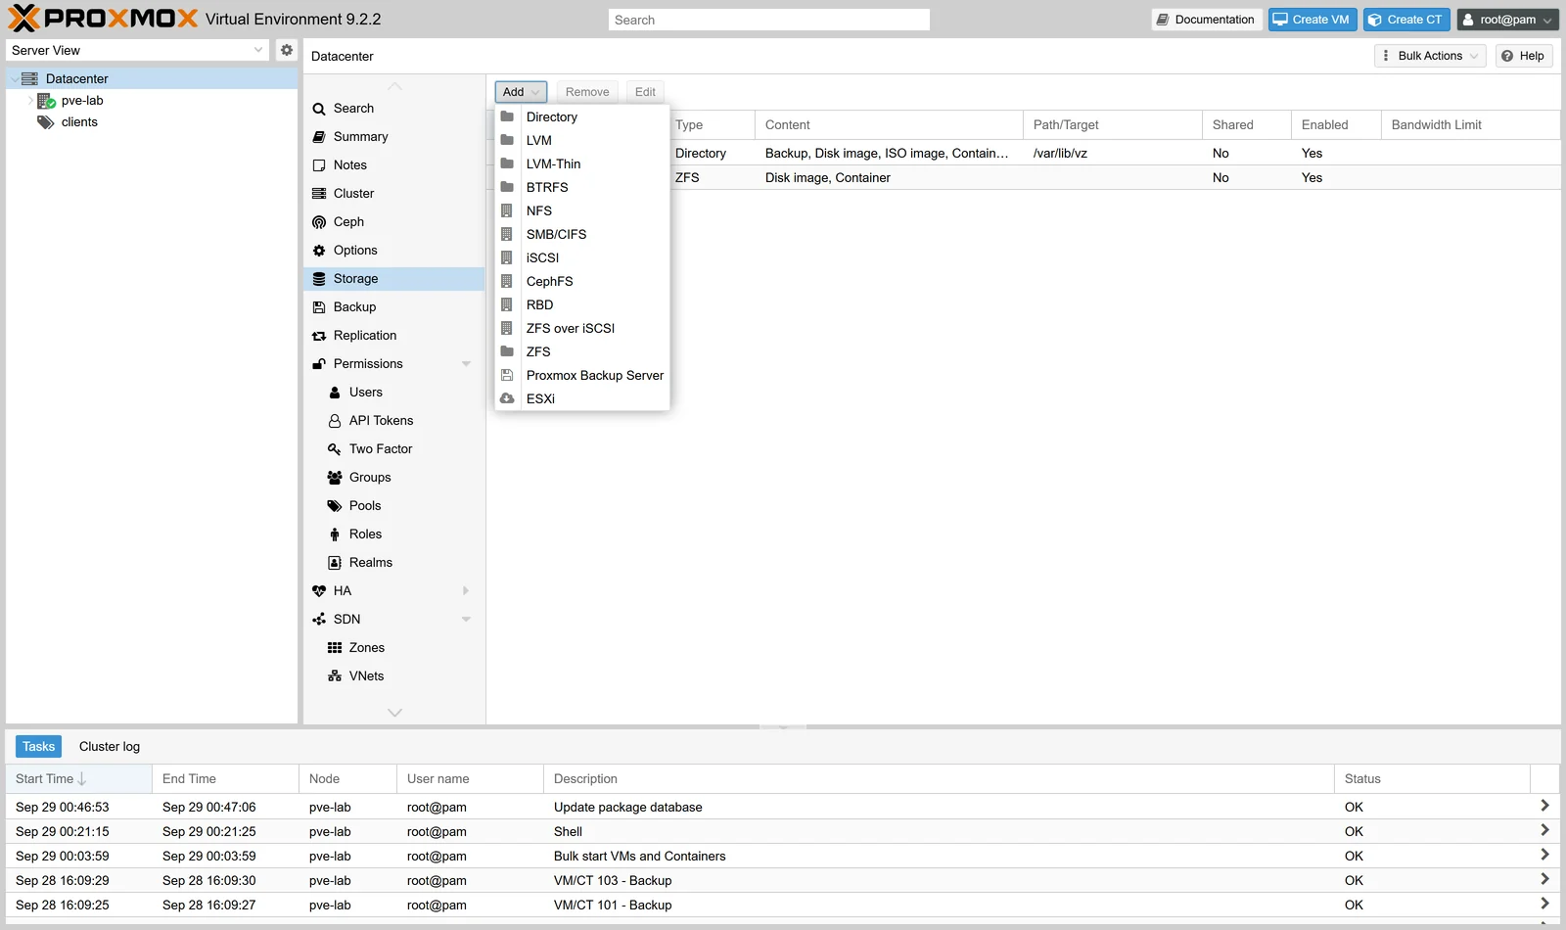1566x930 pixels.
Task: Open the Bulk Actions dropdown
Action: tap(1430, 56)
